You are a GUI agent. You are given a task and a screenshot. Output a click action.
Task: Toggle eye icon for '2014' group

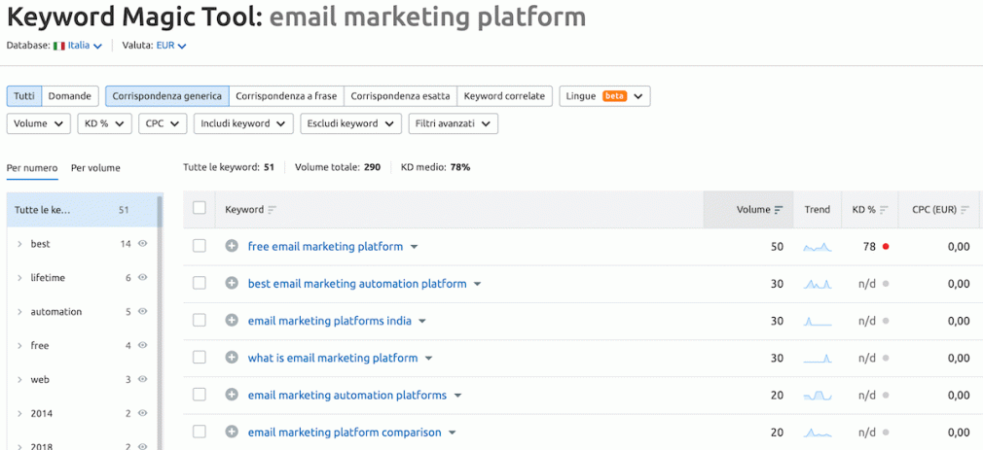point(142,413)
